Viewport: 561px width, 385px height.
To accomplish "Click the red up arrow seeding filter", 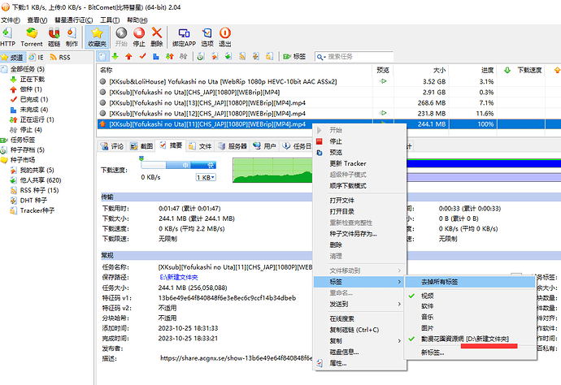I will click(x=128, y=57).
